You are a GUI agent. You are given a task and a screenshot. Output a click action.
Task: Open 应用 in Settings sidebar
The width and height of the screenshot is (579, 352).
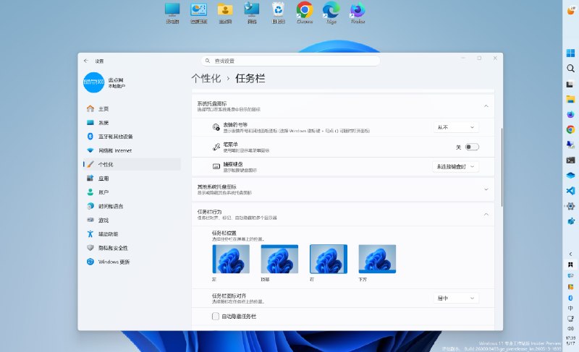(132, 179)
